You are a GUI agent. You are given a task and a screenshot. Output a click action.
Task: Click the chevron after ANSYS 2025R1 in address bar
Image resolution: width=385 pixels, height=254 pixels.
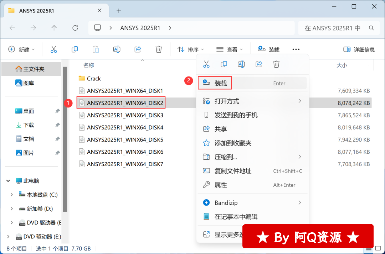point(170,28)
